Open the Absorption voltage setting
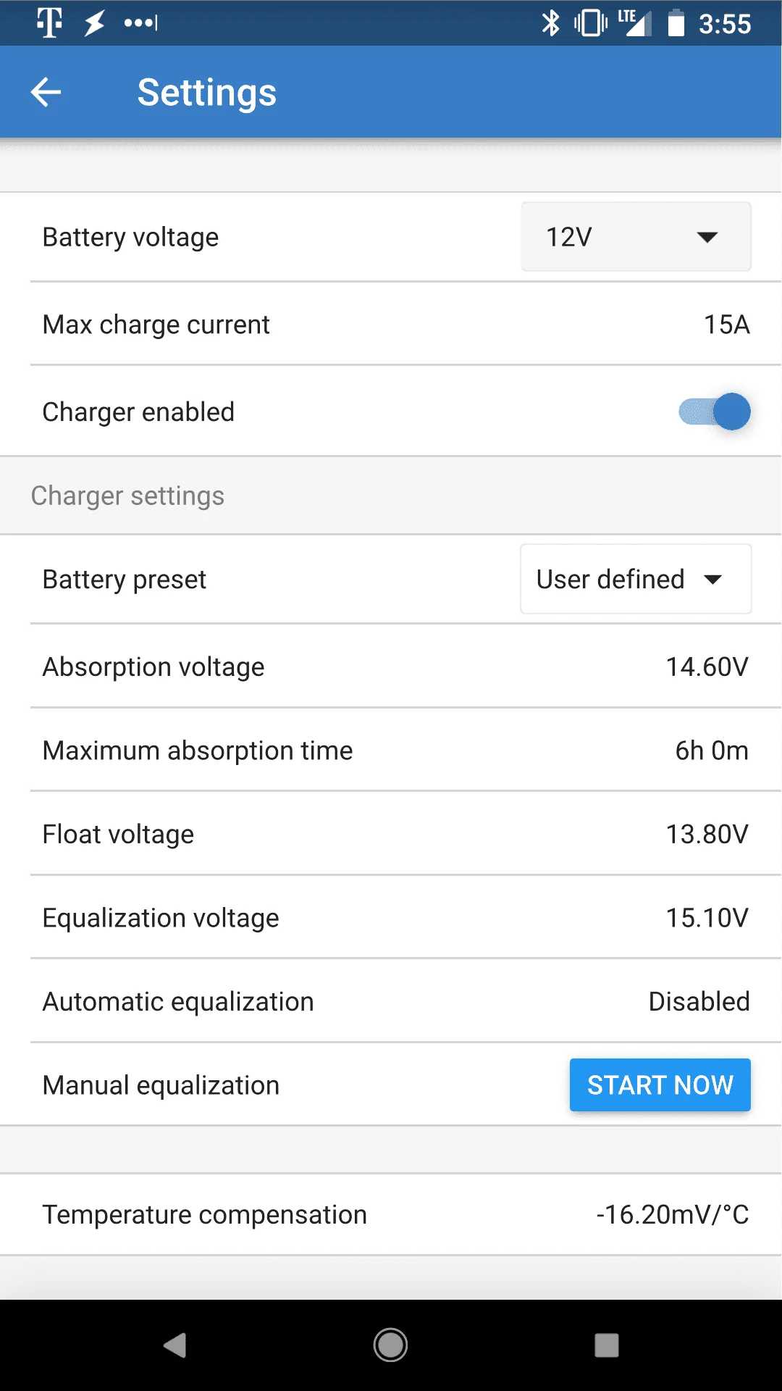This screenshot has width=782, height=1391. 391,667
